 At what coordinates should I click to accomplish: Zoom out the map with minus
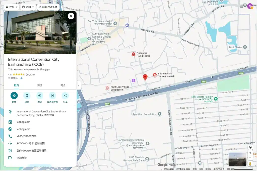250,158
